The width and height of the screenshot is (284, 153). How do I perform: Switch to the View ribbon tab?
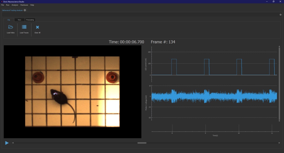pyautogui.click(x=19, y=20)
